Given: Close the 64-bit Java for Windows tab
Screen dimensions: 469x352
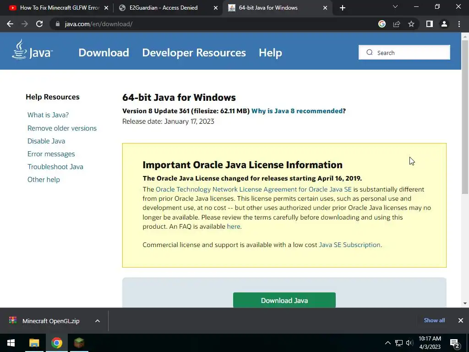Looking at the screenshot, I should coord(325,8).
